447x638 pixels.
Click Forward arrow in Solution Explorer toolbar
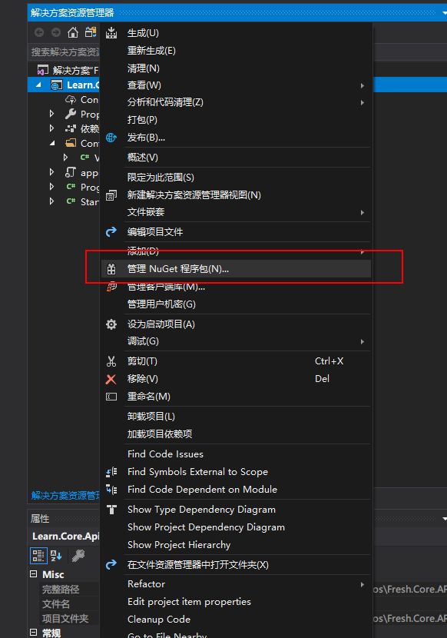coord(56,32)
